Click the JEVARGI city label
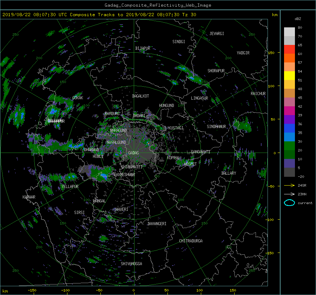Viewport: 316px width, 295px height. [217, 34]
